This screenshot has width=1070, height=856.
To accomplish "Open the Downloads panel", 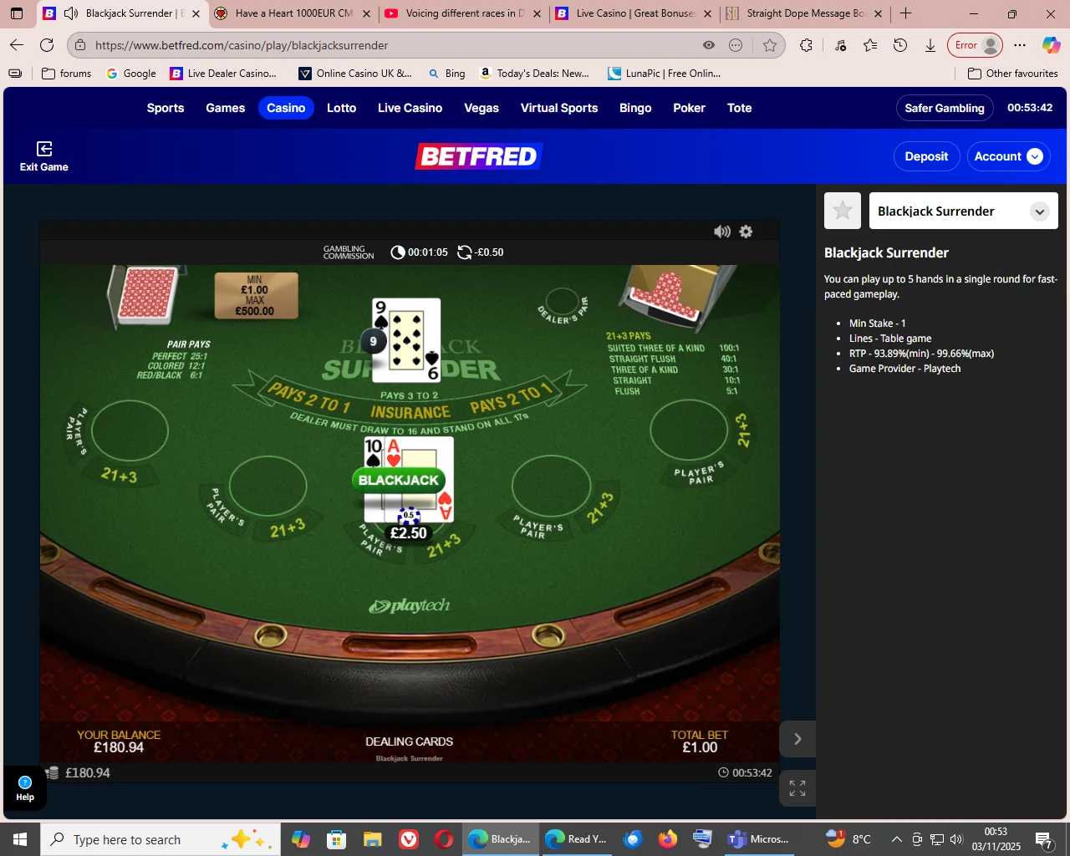I will [930, 45].
